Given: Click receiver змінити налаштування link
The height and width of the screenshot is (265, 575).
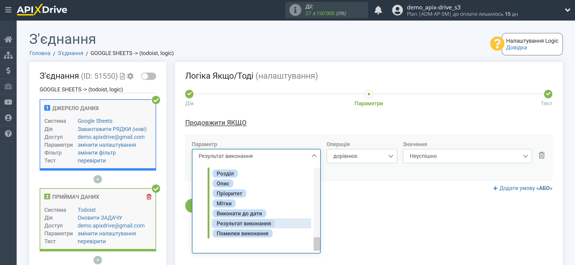Looking at the screenshot, I should coord(107,234).
